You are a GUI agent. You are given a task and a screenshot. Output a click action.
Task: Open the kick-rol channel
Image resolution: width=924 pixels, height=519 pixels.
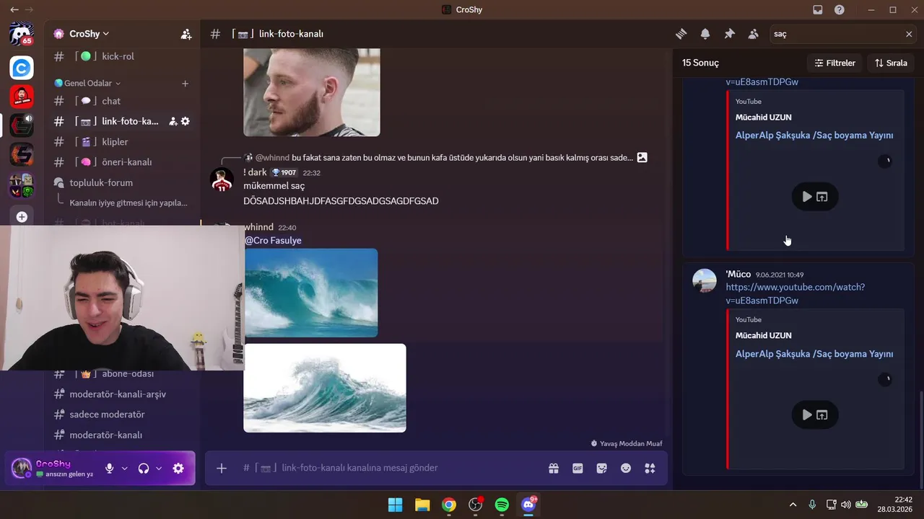[x=122, y=56]
